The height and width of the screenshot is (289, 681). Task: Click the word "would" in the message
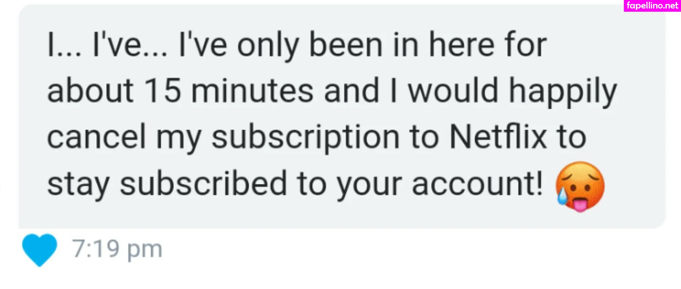[453, 91]
